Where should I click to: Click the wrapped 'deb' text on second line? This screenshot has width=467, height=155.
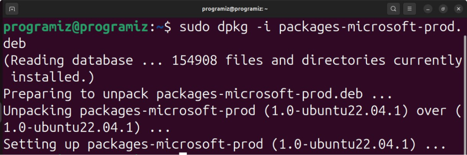click(x=15, y=44)
